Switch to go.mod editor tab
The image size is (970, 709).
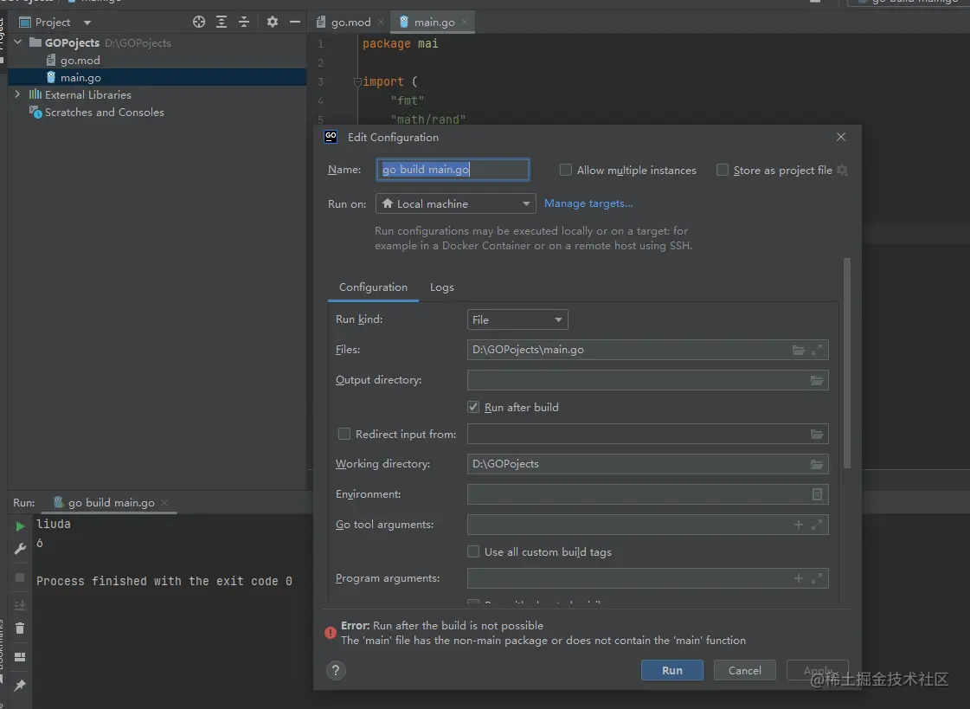pyautogui.click(x=344, y=22)
